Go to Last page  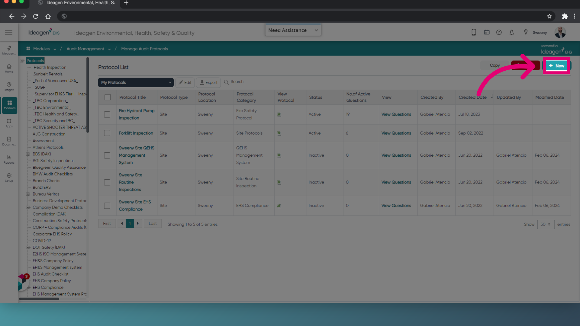(x=153, y=223)
